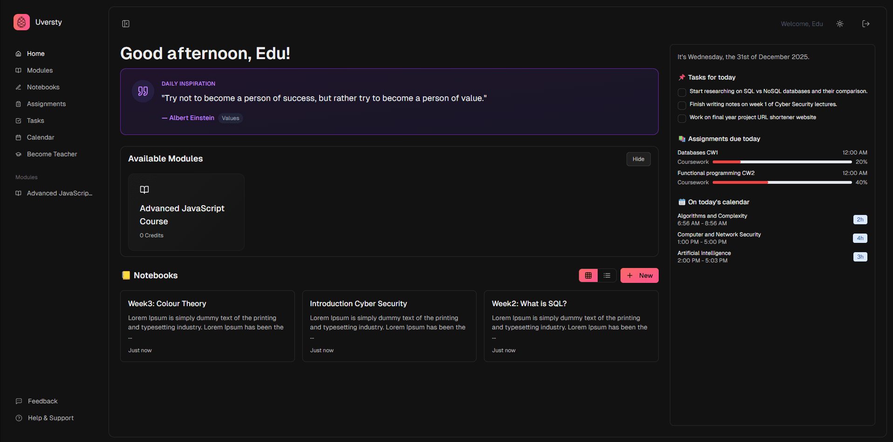Open the Week2: What is SQL? notebook
The height and width of the screenshot is (442, 893).
coord(571,326)
